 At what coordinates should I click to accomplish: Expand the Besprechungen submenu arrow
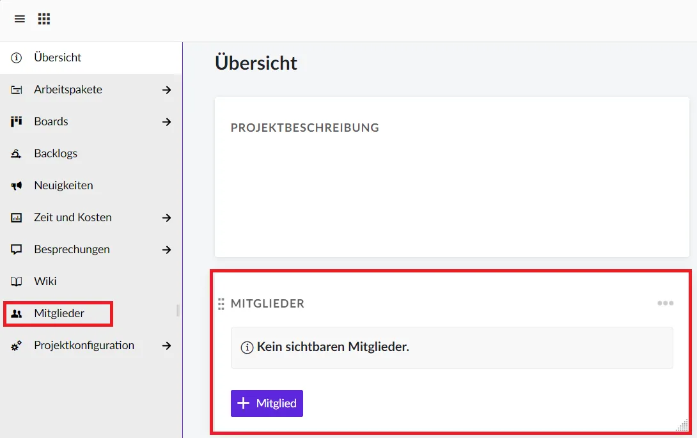(x=166, y=249)
